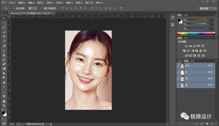Viewport: 219px width, 126px height.
Task: Select the Pen tool
Action: [x=4, y=83]
